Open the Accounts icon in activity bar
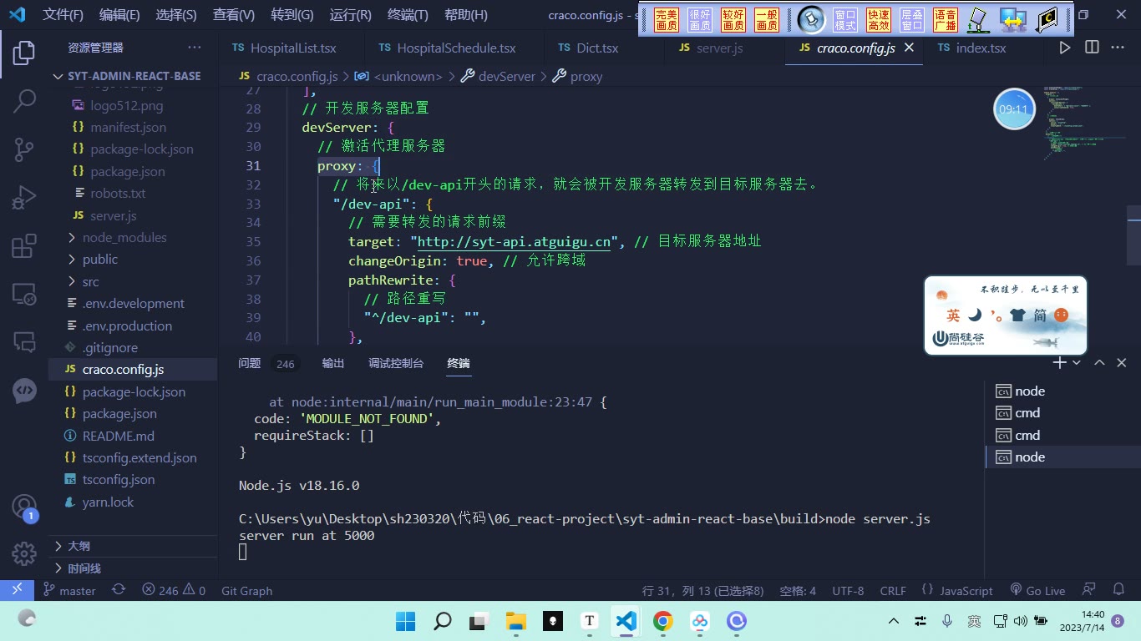This screenshot has width=1141, height=641. 24,507
